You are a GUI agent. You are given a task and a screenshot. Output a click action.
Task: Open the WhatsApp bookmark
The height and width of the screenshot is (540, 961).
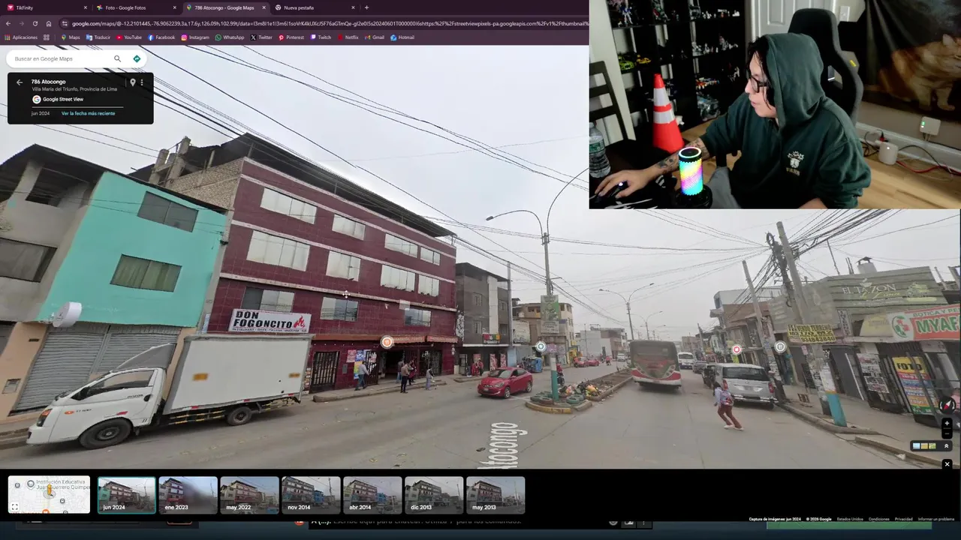tap(230, 37)
